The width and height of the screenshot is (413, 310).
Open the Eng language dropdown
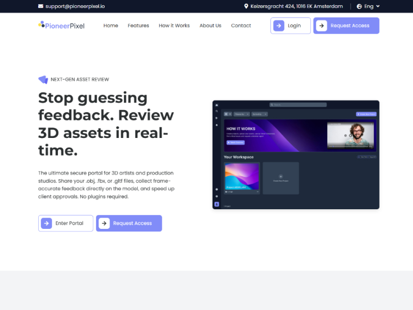[x=368, y=6]
